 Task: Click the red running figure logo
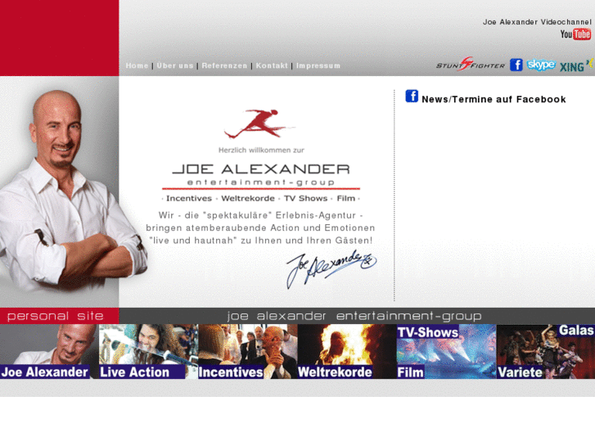259,124
